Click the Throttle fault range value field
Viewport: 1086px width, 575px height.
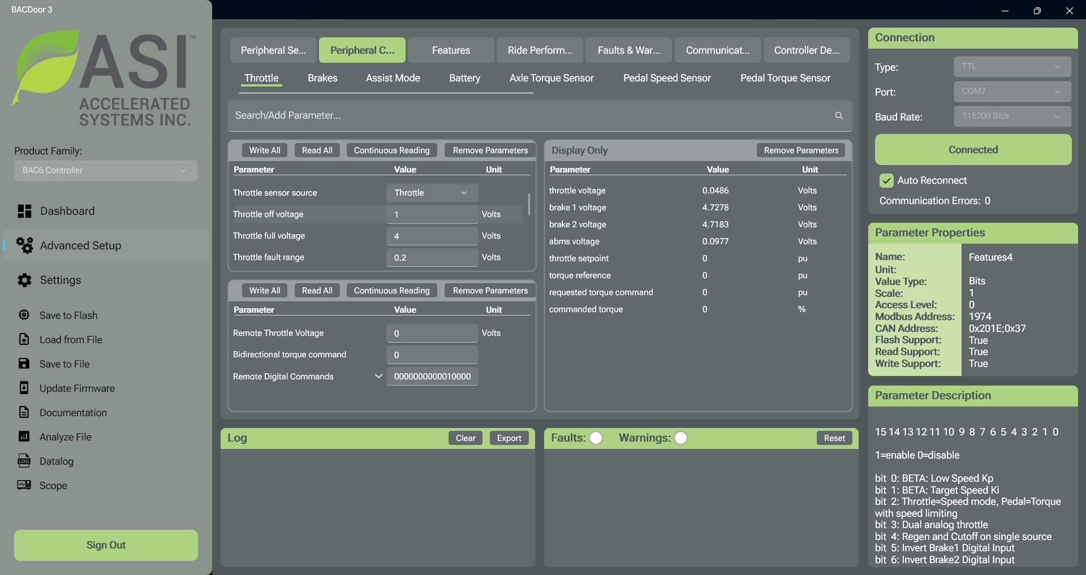432,257
